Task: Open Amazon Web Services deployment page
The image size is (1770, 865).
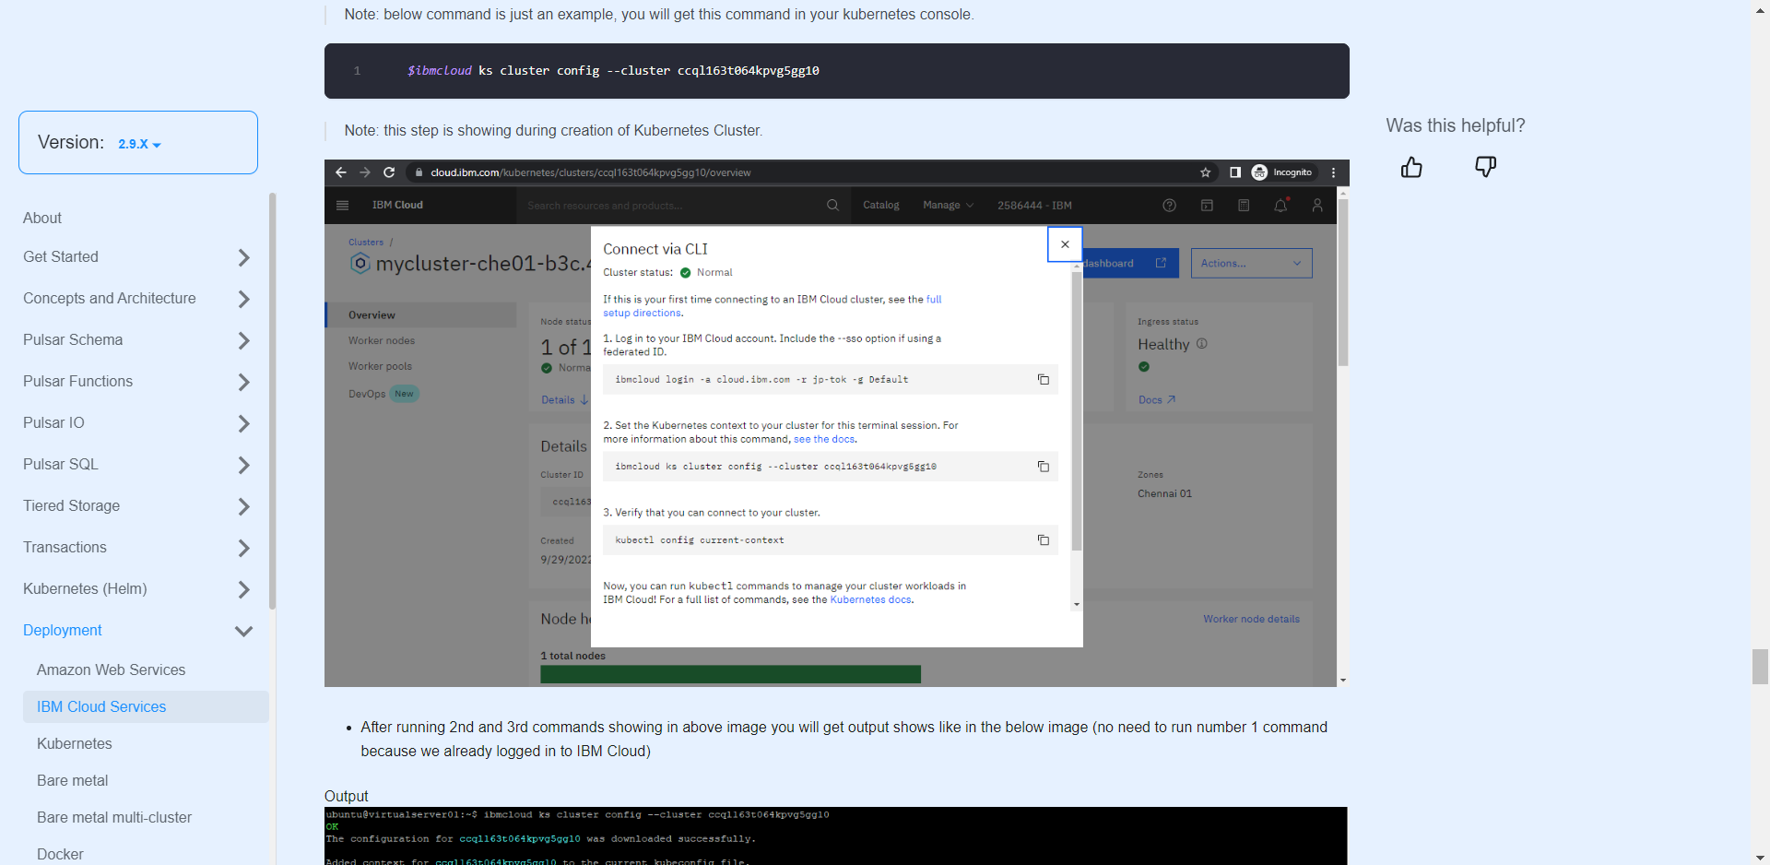Action: click(111, 669)
